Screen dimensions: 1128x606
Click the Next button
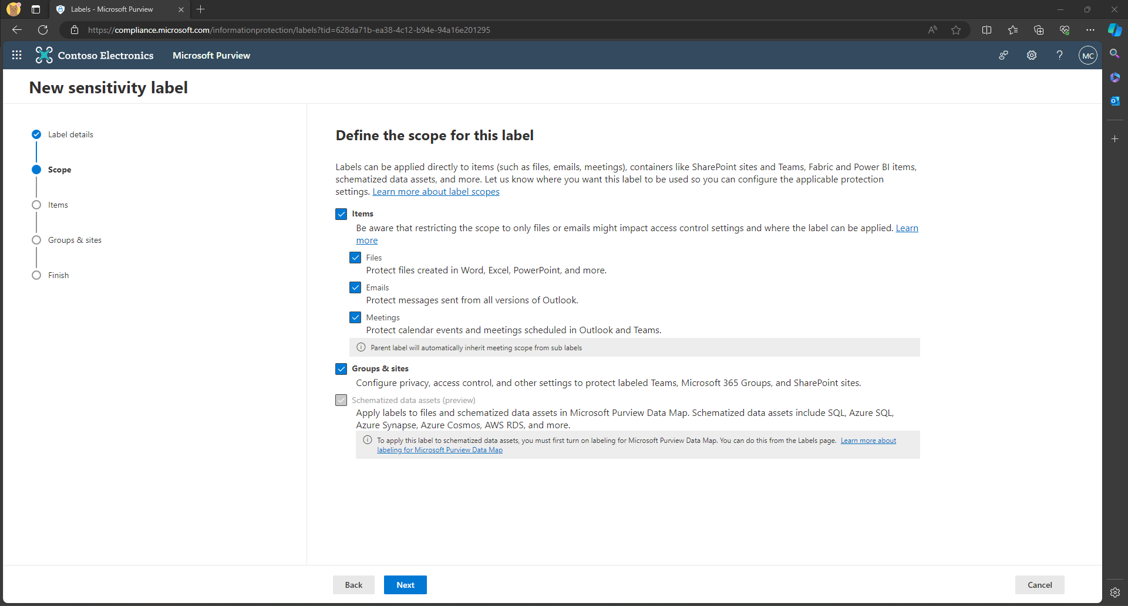pyautogui.click(x=405, y=585)
